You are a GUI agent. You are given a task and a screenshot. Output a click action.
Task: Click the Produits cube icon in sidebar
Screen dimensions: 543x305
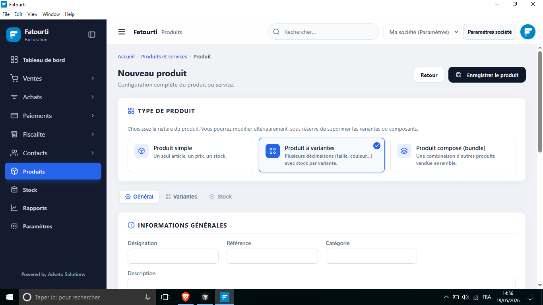[14, 171]
